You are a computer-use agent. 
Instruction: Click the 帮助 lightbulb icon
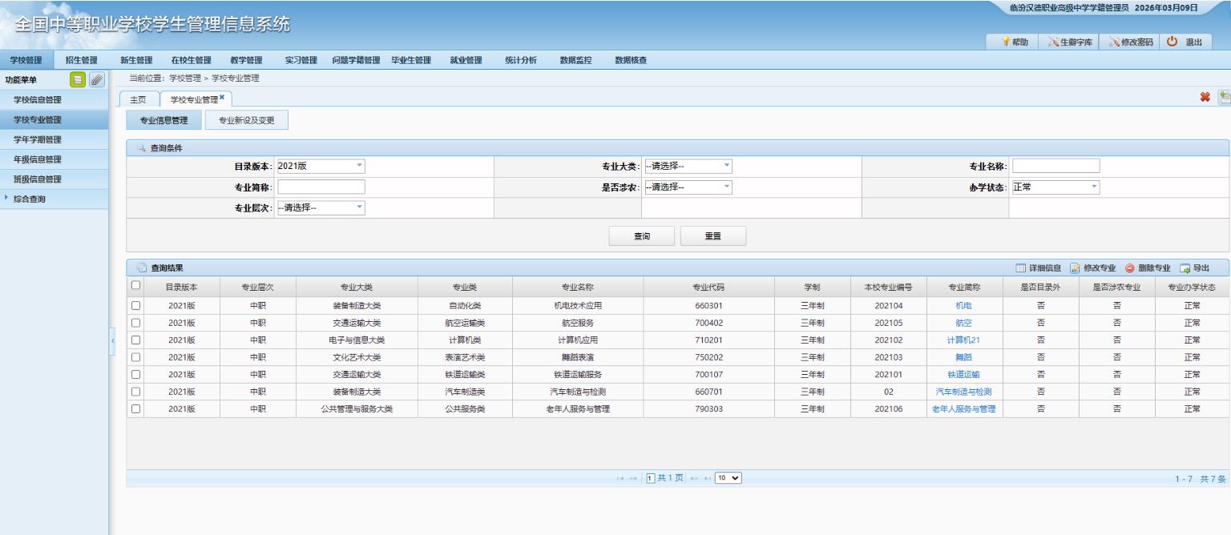(x=1005, y=42)
